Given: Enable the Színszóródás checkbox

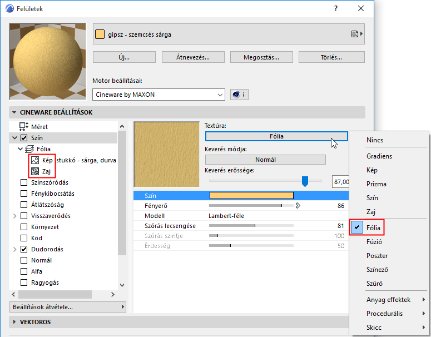Looking at the screenshot, I should tap(24, 182).
